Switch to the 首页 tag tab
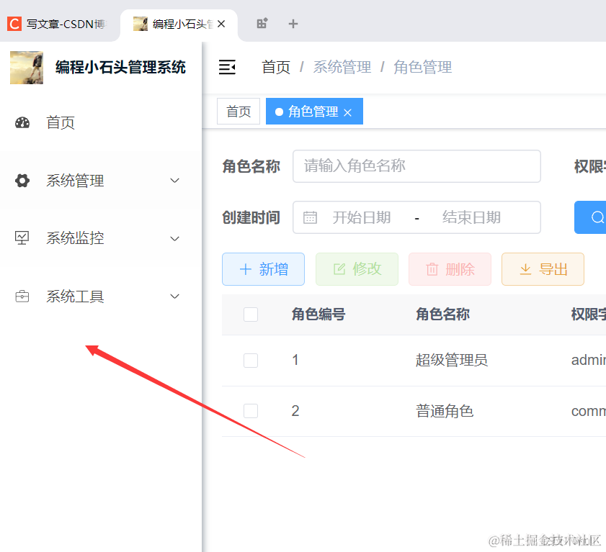 click(x=239, y=112)
